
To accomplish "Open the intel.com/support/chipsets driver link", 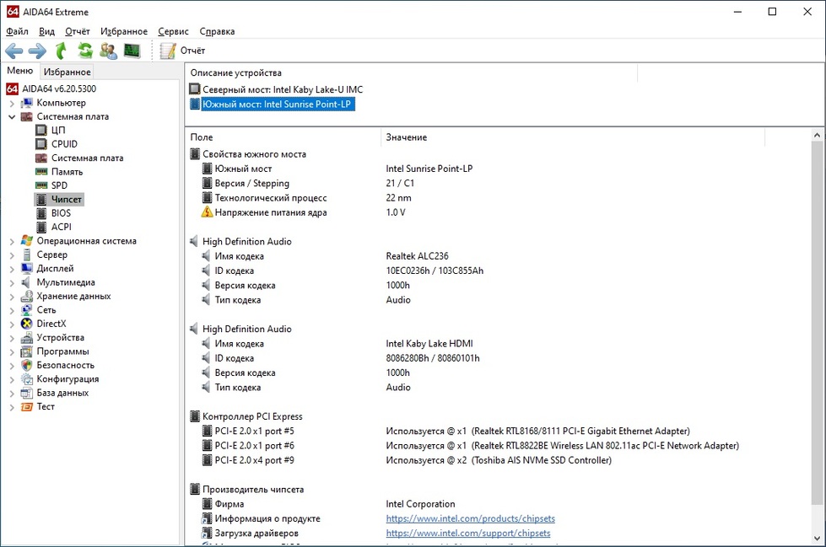I will 467,534.
